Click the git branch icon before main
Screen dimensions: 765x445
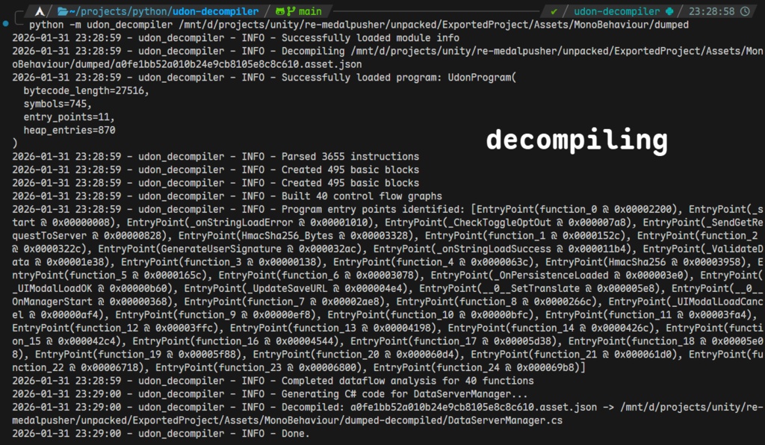[x=292, y=11]
